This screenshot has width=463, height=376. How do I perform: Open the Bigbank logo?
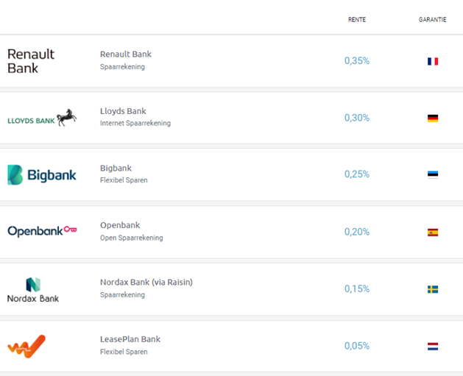pyautogui.click(x=42, y=174)
